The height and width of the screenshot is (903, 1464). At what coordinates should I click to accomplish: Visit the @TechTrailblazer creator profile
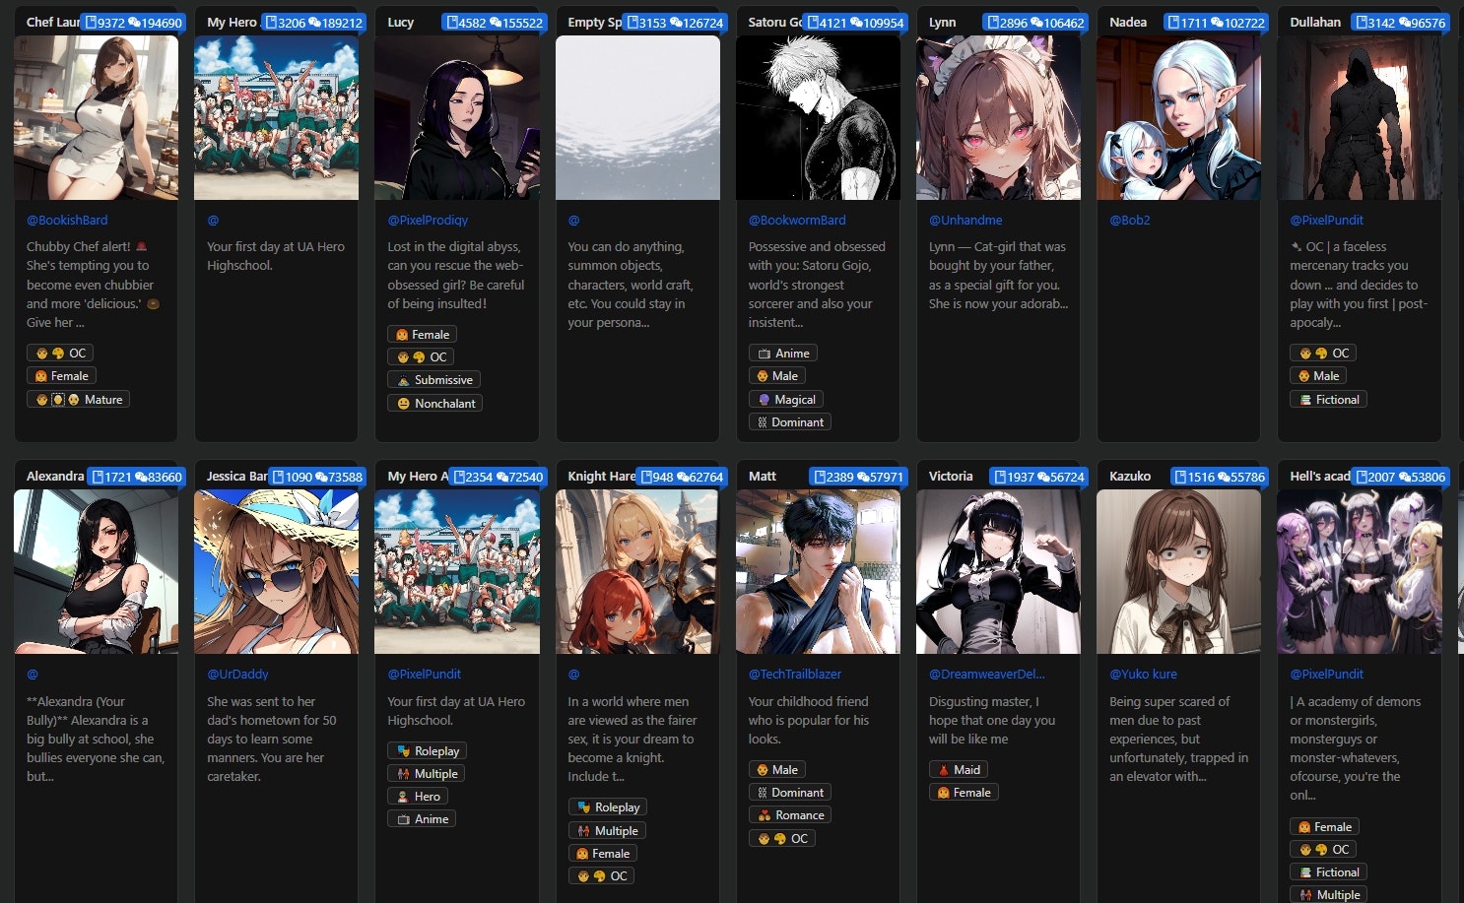(795, 675)
